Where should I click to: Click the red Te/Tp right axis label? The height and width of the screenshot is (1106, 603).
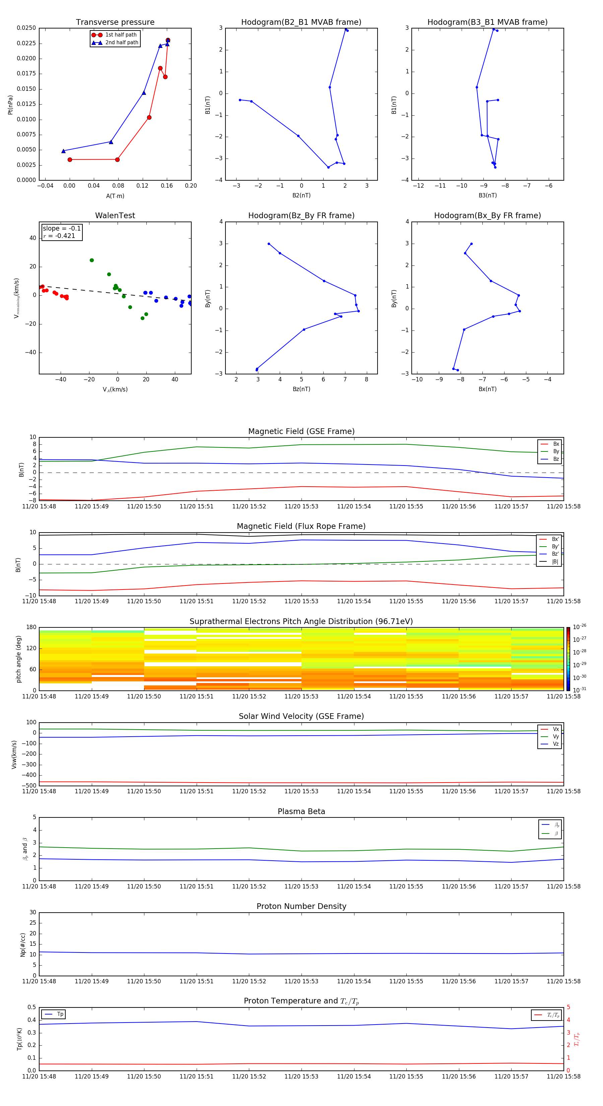[577, 1039]
